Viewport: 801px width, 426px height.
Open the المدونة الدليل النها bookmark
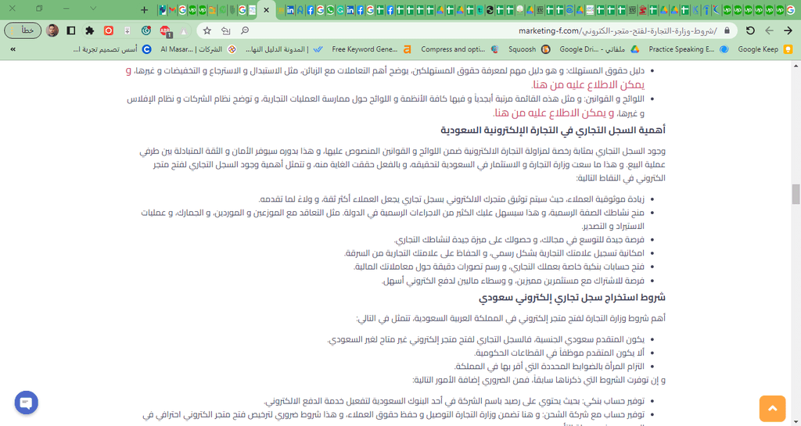pos(283,49)
